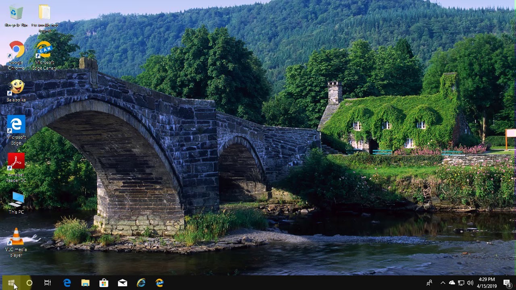Select the VLC media player shortcut
This screenshot has width=516, height=290.
[16, 237]
